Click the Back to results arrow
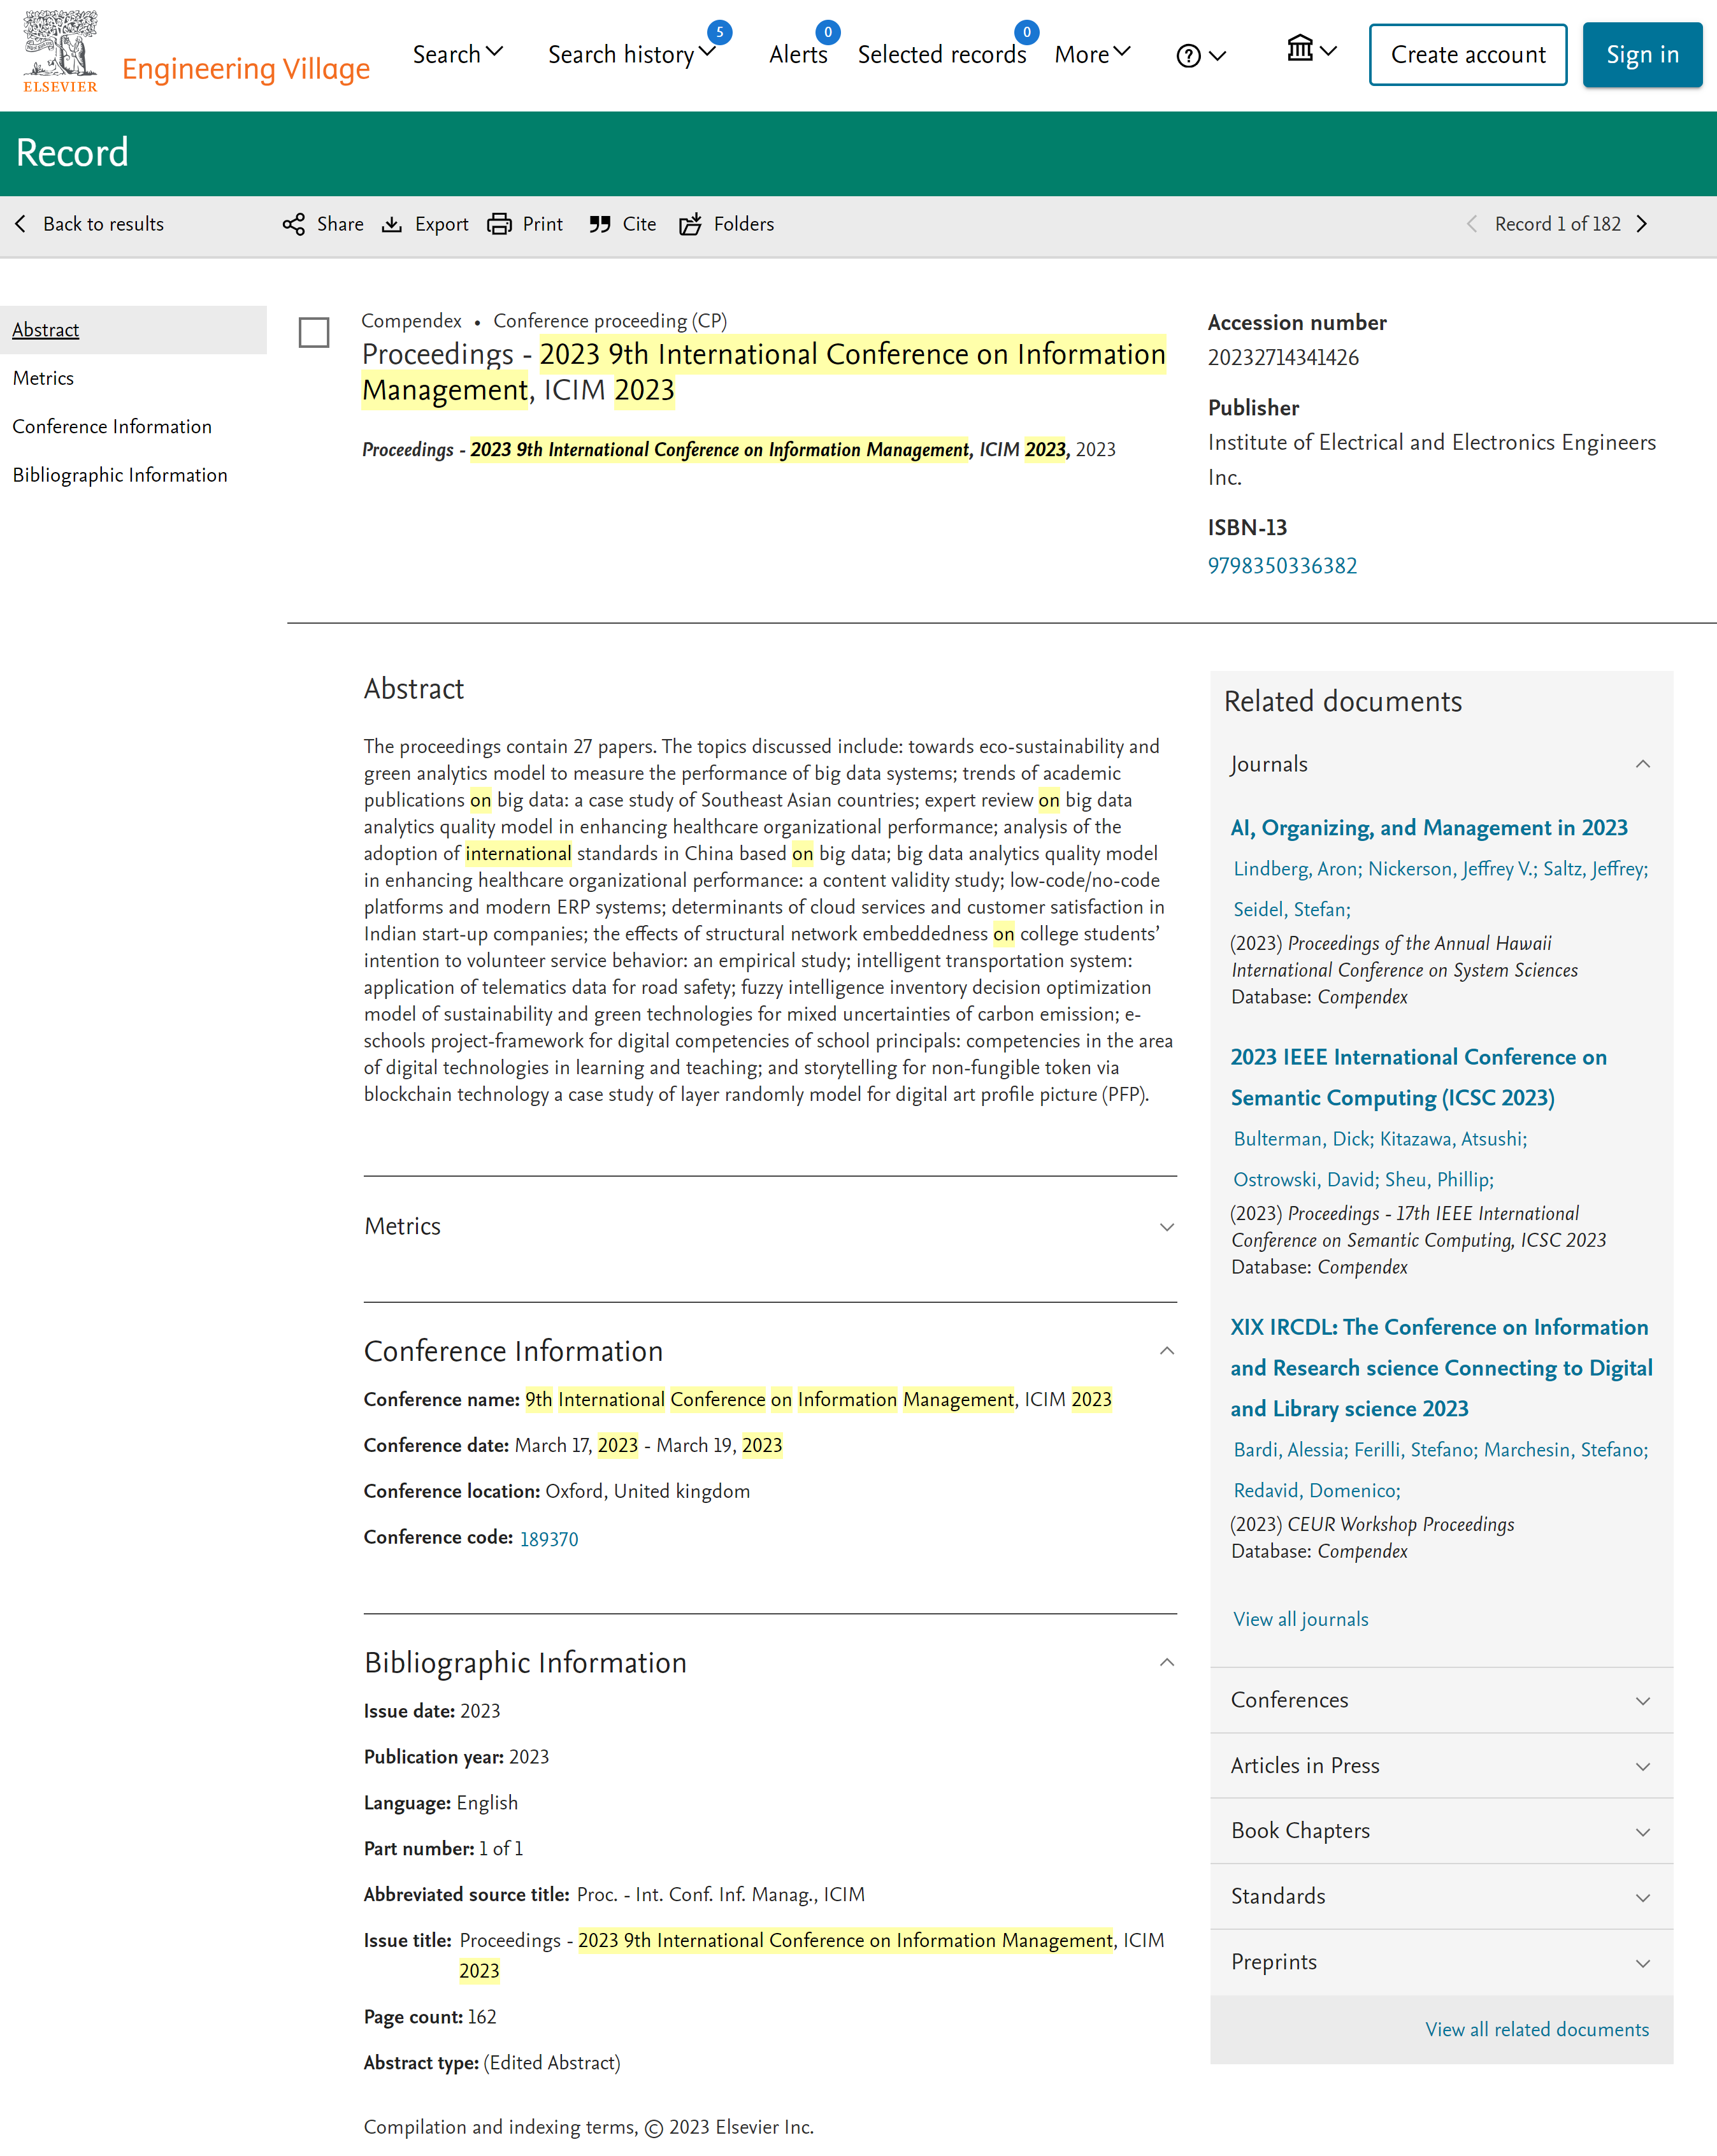 pos(20,225)
